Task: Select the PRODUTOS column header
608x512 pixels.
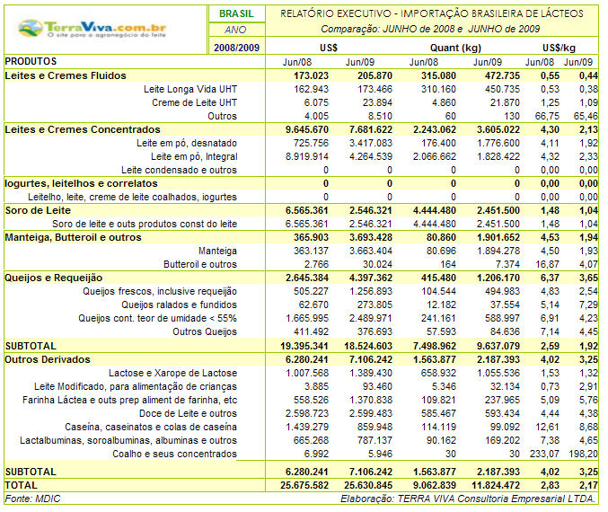Action: click(x=31, y=61)
